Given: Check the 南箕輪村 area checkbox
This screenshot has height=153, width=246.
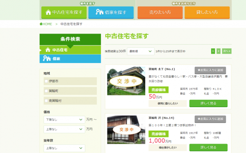Looking at the screenshot, I should tap(46, 101).
